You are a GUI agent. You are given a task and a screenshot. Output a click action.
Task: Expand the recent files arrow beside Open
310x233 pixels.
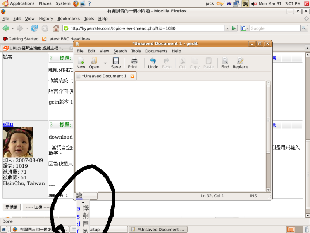coord(105,63)
